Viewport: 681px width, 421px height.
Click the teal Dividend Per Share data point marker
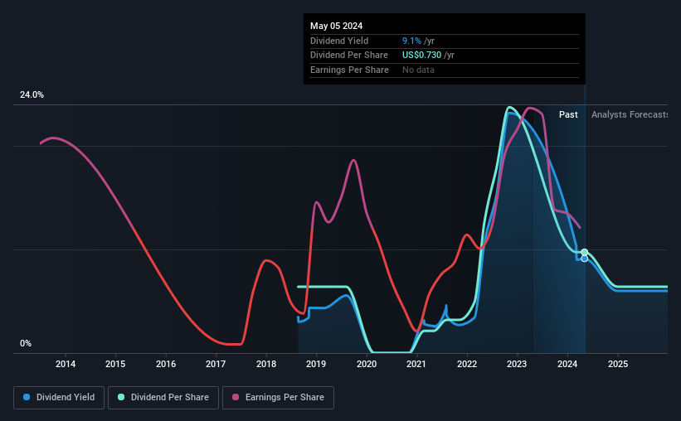(x=585, y=252)
